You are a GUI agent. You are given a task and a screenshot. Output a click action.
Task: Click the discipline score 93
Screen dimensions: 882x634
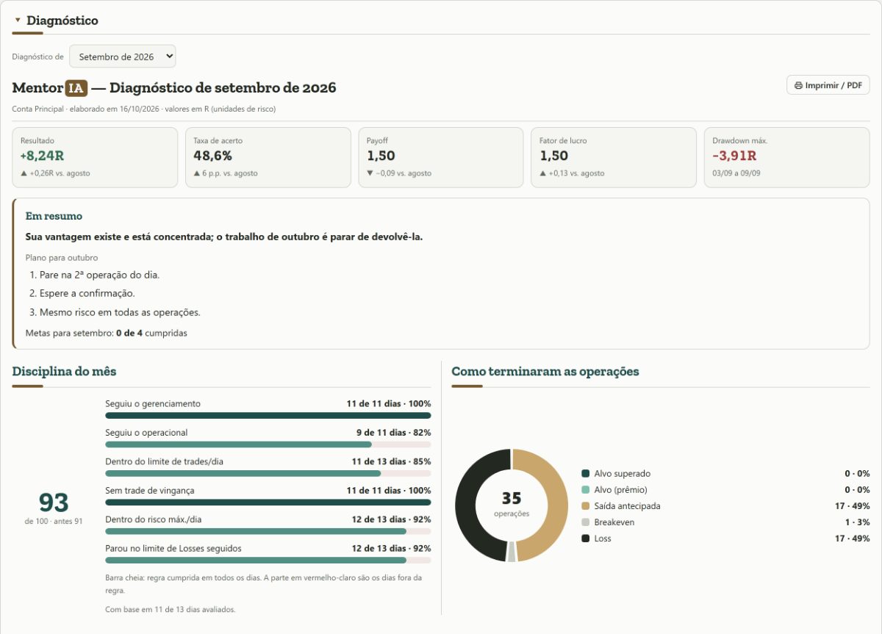(54, 502)
